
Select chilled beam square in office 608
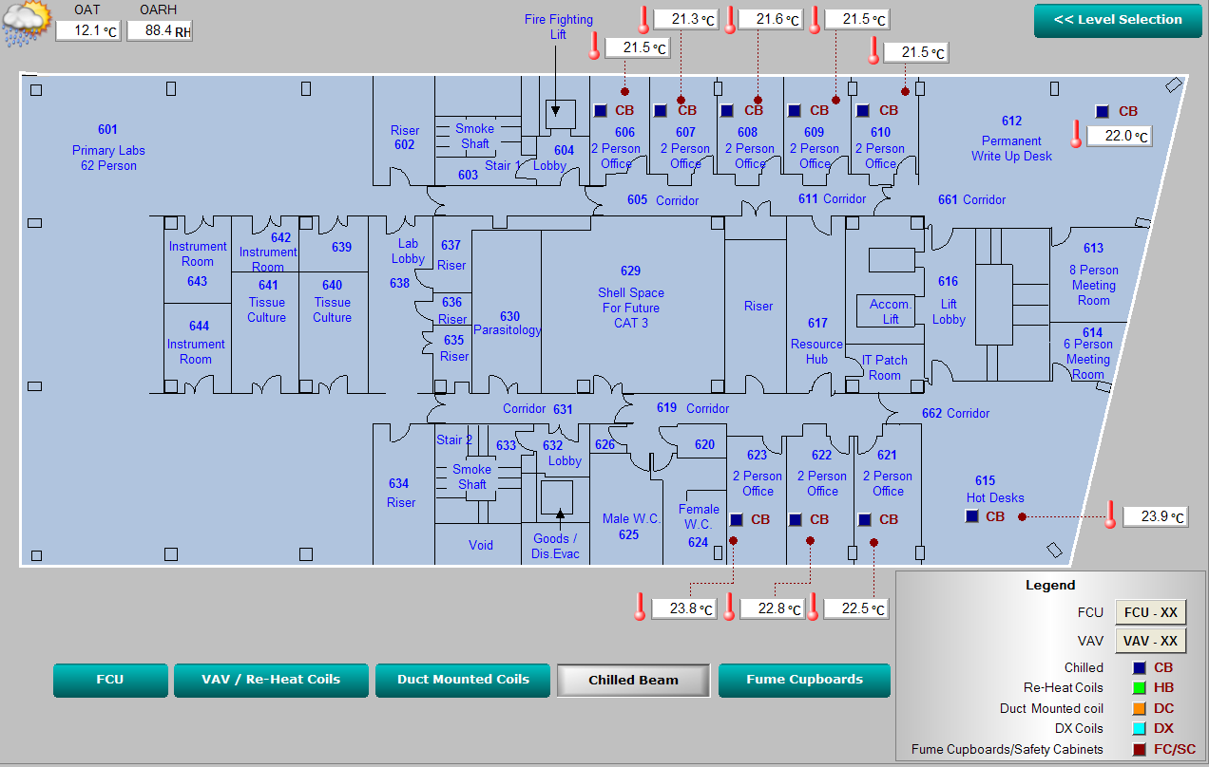click(727, 111)
